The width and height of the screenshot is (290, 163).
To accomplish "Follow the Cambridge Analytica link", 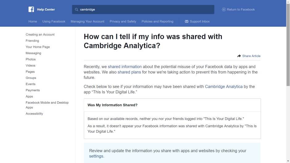I will (224, 87).
